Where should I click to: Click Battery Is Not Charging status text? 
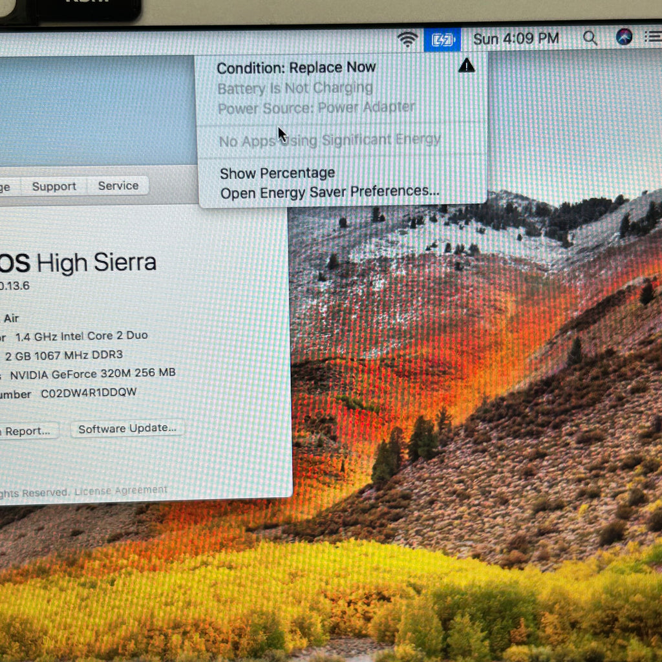click(x=295, y=88)
